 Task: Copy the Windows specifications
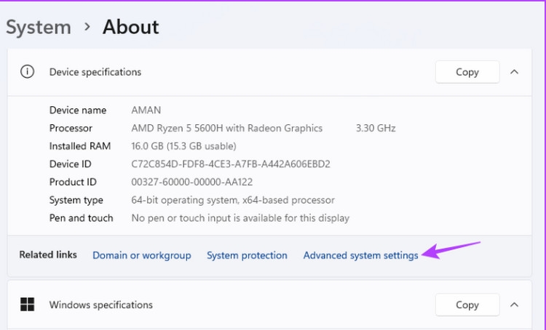pos(467,305)
